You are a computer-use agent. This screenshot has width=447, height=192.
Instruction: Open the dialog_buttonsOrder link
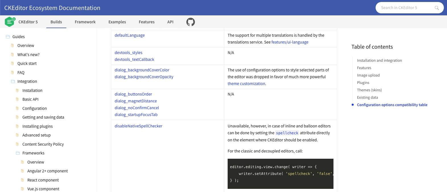pos(133,94)
